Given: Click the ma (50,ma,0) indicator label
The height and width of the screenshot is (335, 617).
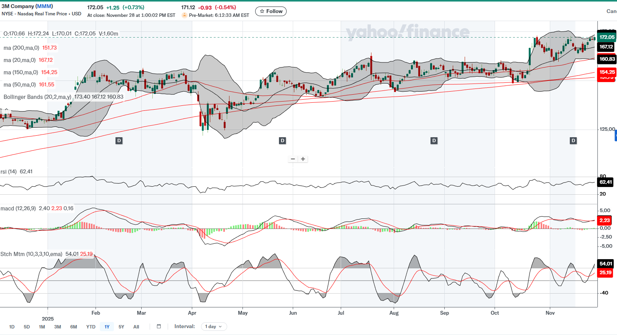Looking at the screenshot, I should pyautogui.click(x=20, y=85).
